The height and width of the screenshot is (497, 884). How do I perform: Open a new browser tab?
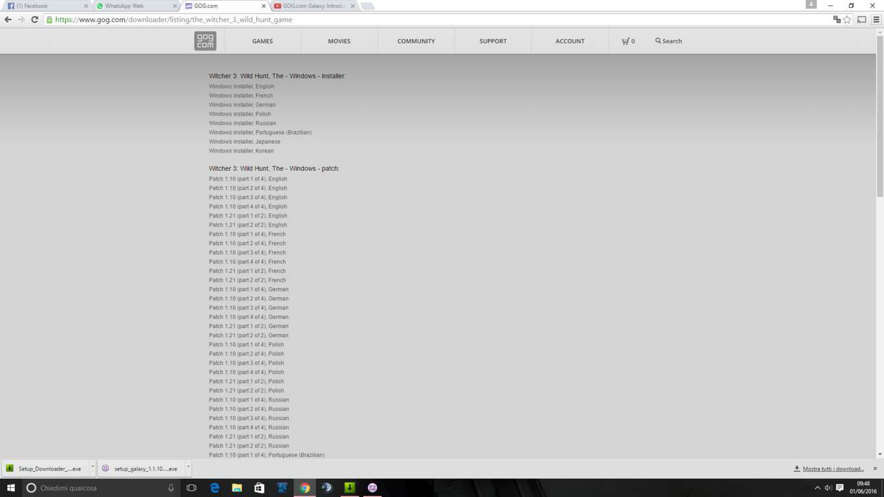click(x=367, y=6)
